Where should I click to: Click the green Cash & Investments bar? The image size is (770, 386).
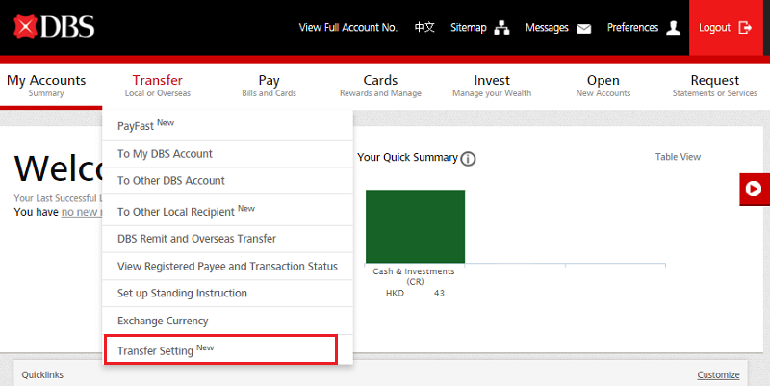(x=415, y=226)
